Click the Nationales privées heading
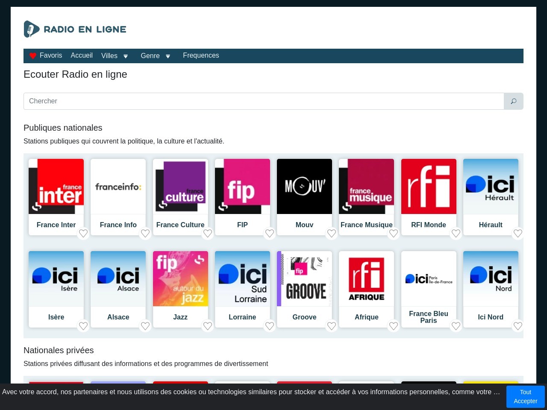 [x=59, y=350]
